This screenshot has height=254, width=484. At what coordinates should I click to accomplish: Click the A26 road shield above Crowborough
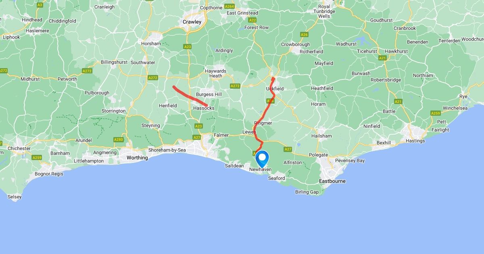click(x=304, y=35)
